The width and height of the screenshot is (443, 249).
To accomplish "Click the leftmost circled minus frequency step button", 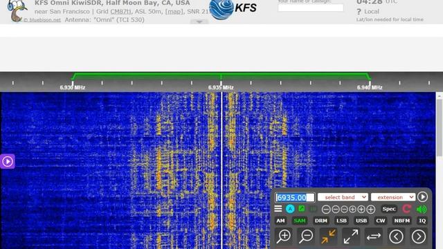I will coord(326,209).
